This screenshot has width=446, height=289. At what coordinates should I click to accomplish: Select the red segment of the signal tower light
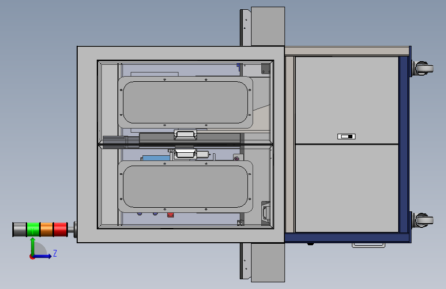[x=60, y=229]
